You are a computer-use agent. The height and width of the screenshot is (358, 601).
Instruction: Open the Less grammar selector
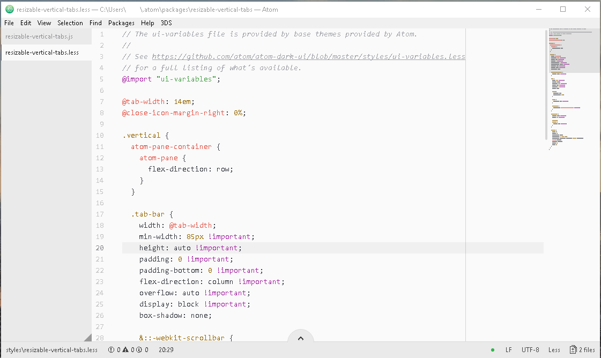tap(554, 349)
